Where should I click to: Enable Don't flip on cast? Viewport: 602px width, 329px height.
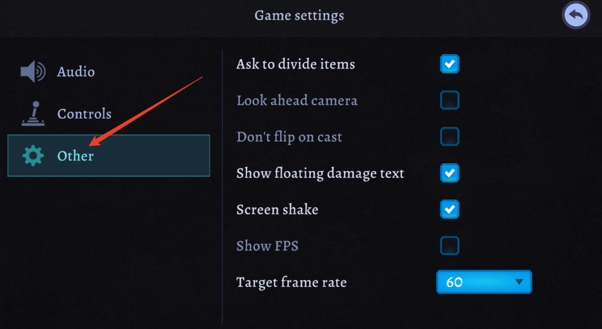coord(450,136)
